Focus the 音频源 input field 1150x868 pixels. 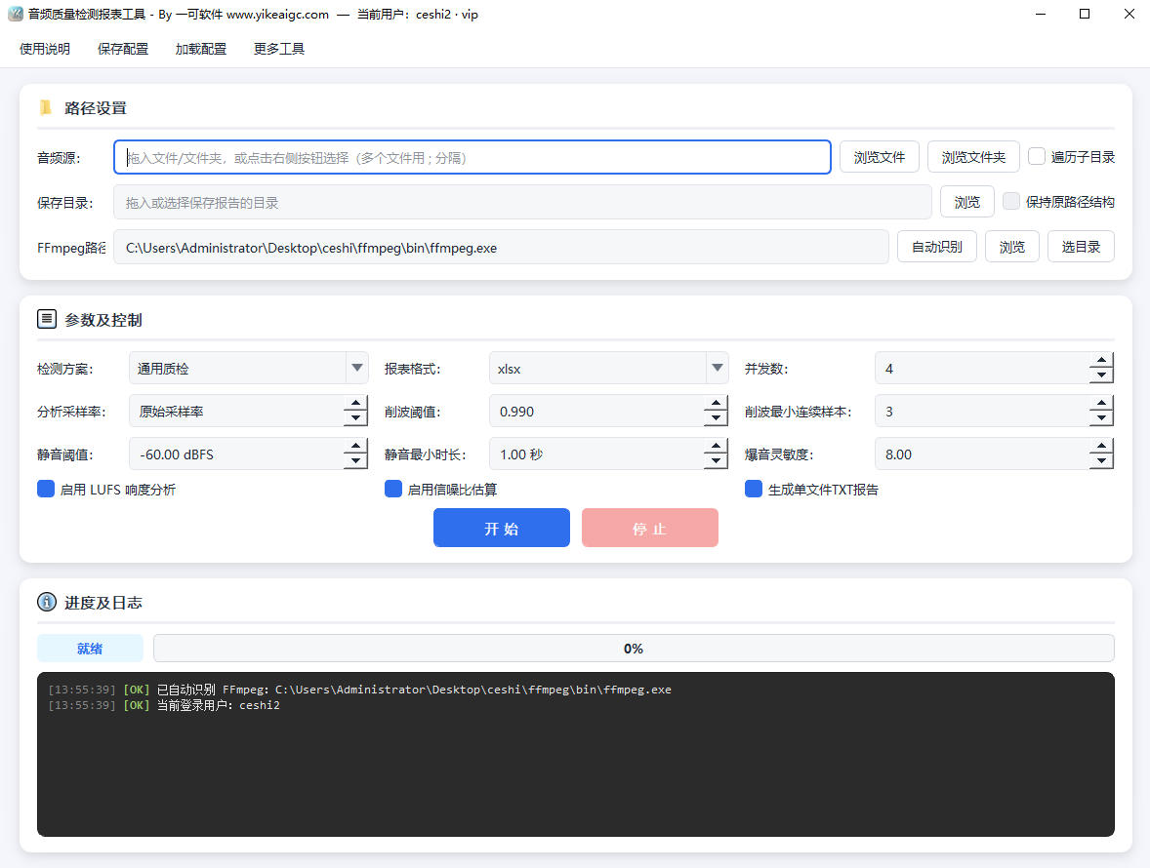click(x=472, y=157)
